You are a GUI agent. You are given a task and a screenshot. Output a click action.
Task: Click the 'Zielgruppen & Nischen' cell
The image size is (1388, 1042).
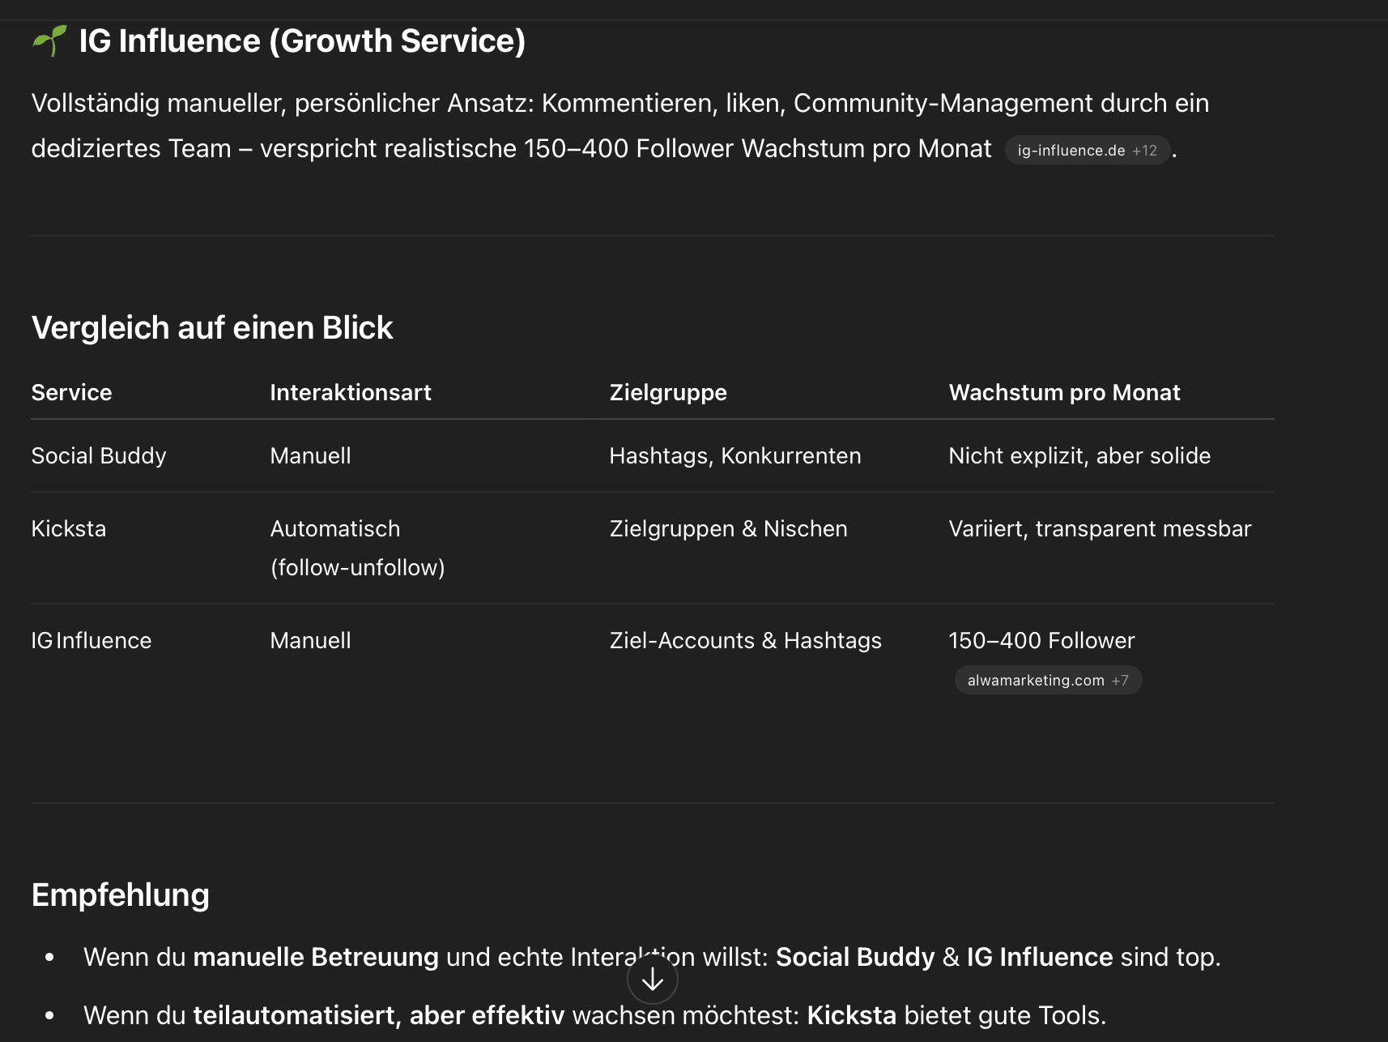728,528
